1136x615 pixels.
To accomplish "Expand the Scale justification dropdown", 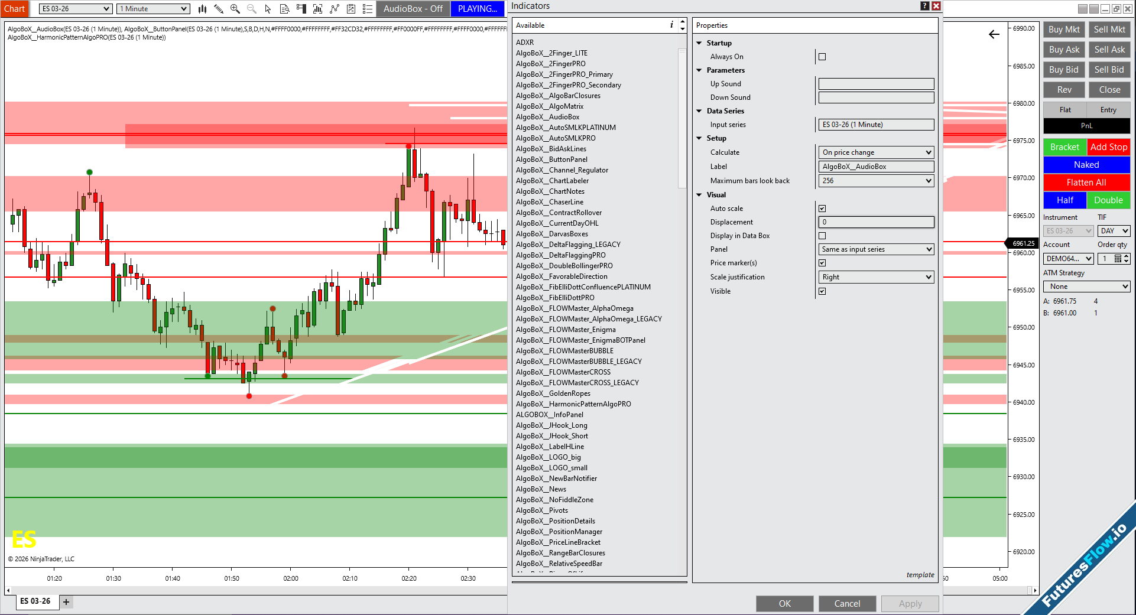I will click(876, 277).
